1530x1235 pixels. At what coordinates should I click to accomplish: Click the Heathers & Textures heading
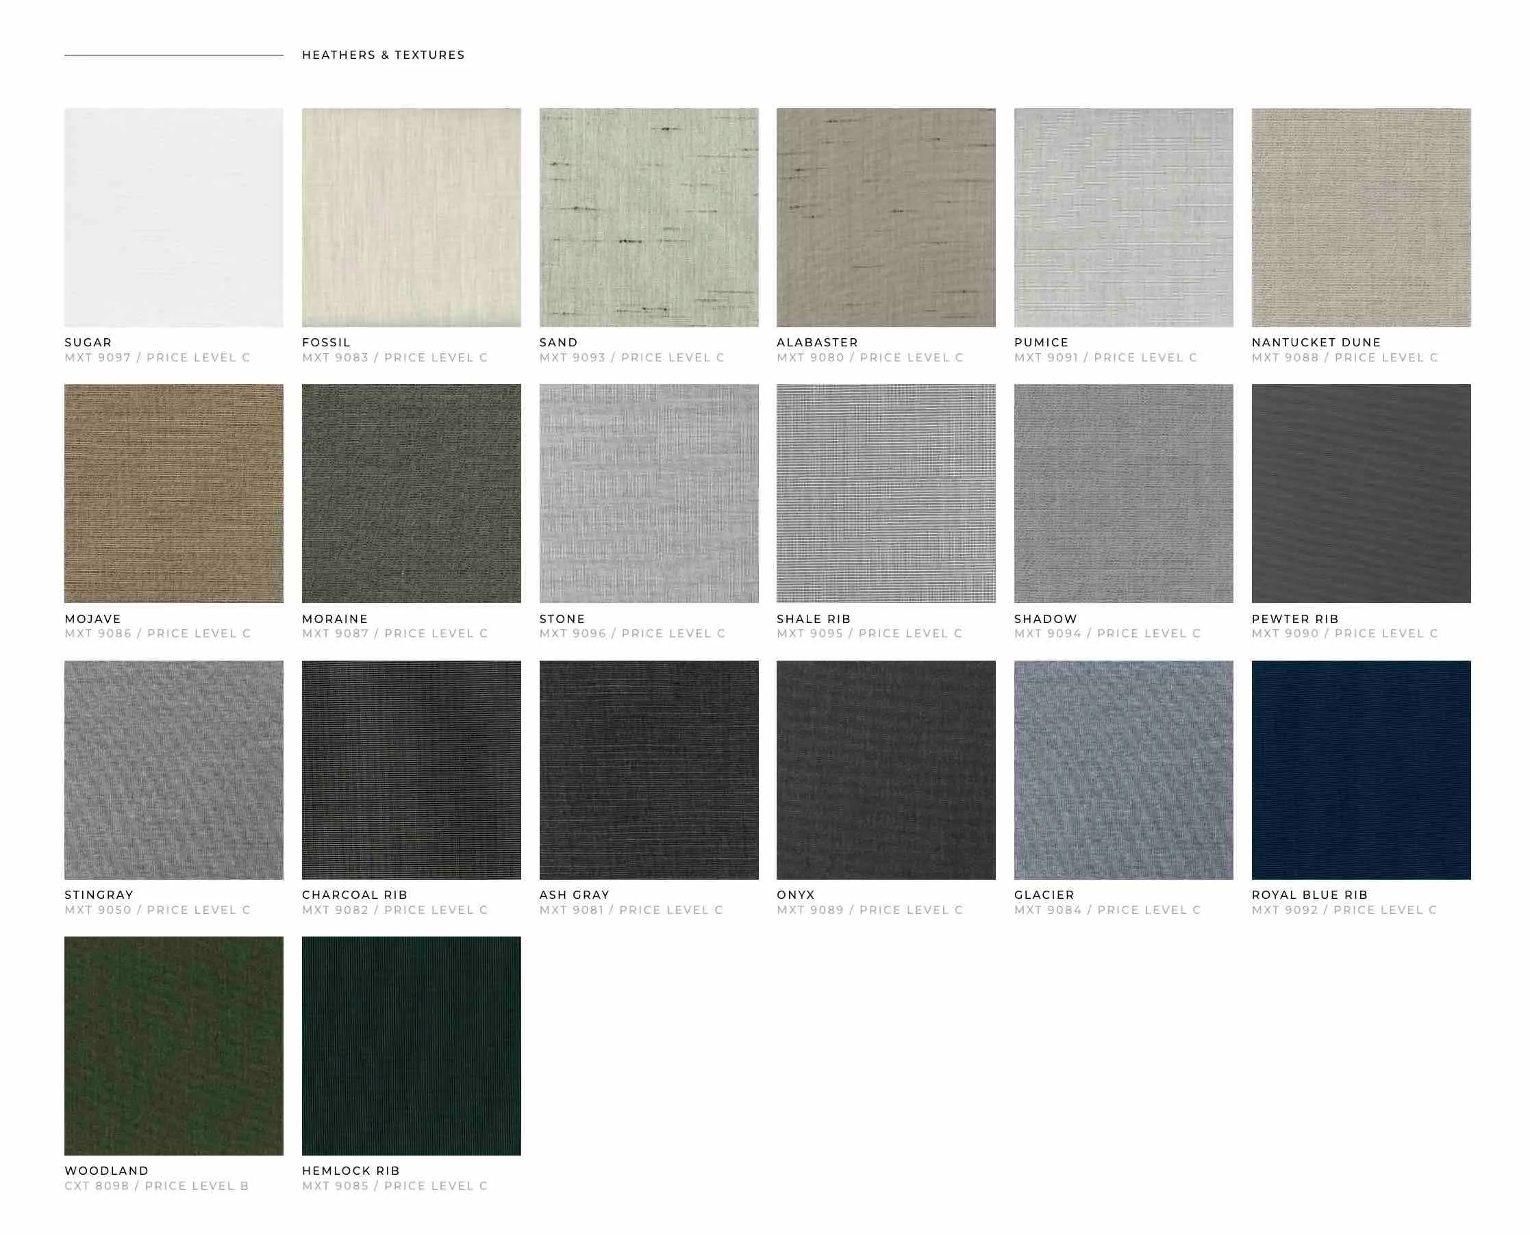383,55
